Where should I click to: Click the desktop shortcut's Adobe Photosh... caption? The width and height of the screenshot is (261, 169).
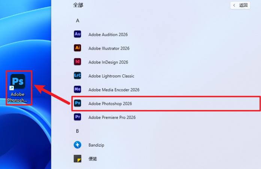[x=18, y=97]
